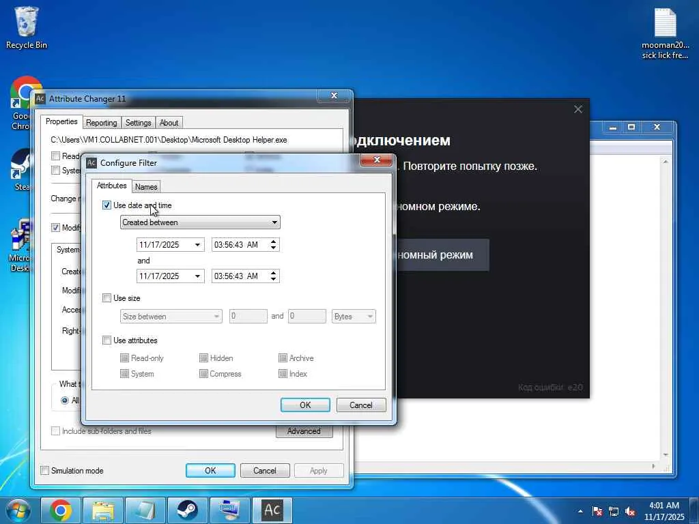Click Cancel in Attribute Changer window
Image resolution: width=699 pixels, height=524 pixels.
[x=265, y=471]
